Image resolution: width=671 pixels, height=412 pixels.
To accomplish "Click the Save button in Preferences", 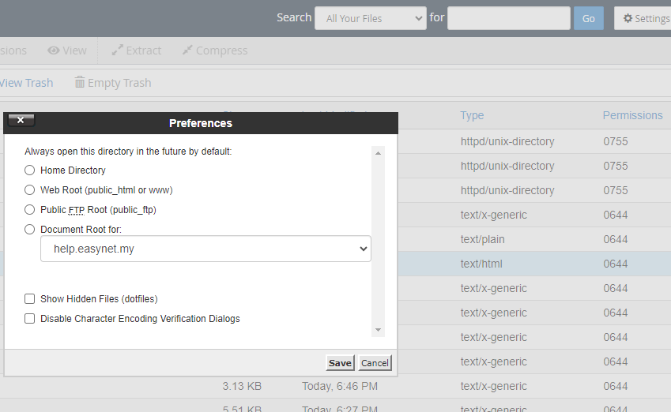I will tap(340, 363).
